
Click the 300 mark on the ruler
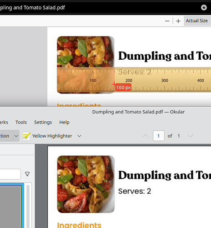tap(165, 80)
